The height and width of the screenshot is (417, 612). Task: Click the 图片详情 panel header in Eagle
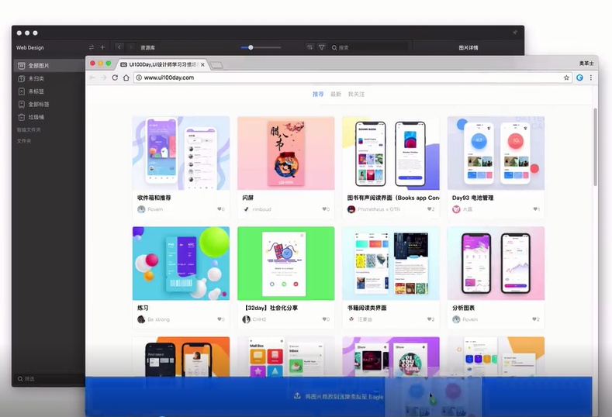[x=468, y=47]
